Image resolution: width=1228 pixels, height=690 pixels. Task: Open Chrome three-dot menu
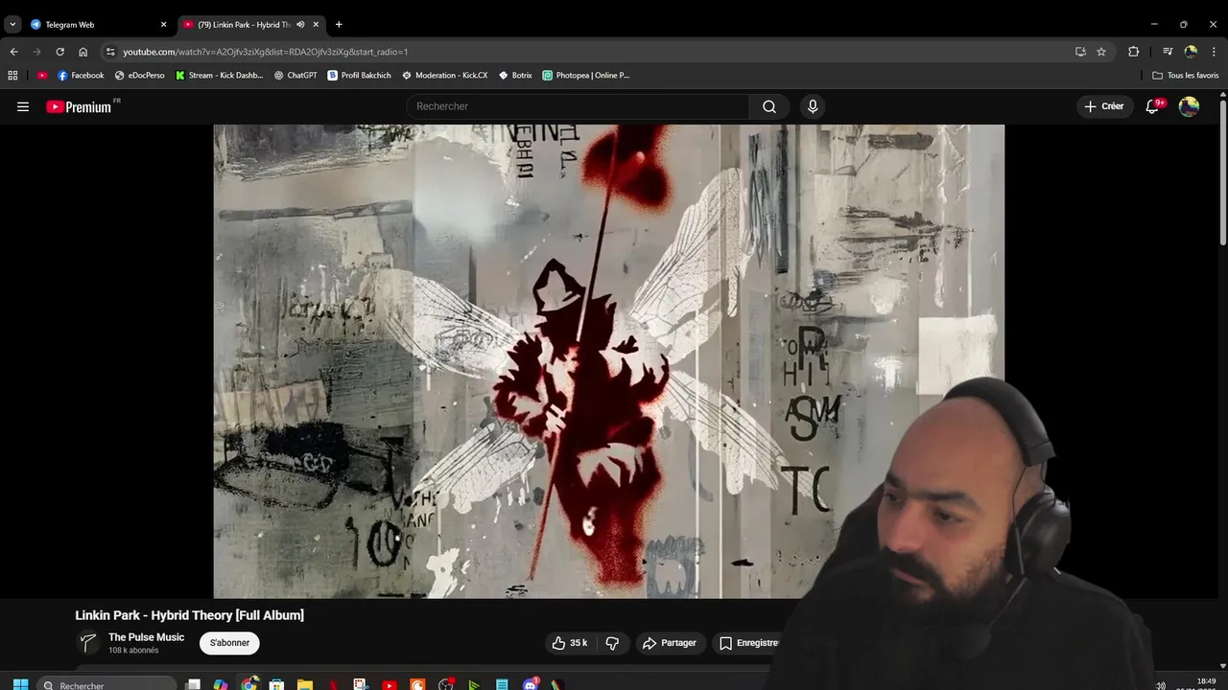pos(1214,52)
